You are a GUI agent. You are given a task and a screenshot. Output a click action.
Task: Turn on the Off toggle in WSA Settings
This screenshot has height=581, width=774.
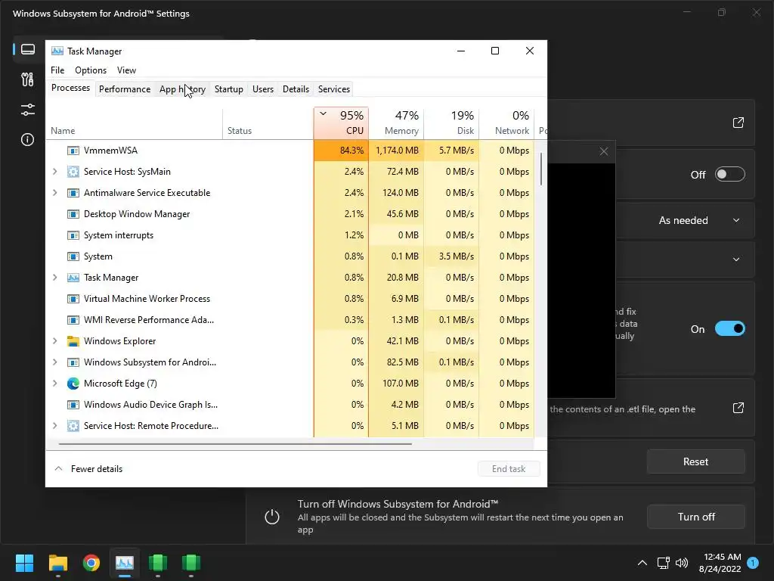[x=730, y=175]
